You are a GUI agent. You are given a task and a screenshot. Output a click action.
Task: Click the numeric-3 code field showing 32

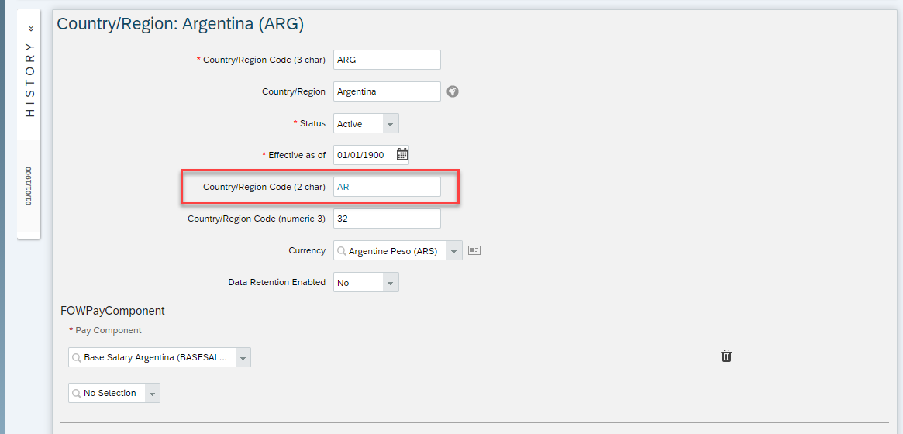pos(387,219)
